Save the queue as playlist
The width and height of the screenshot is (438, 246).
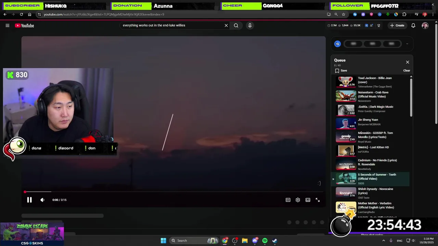point(341,71)
